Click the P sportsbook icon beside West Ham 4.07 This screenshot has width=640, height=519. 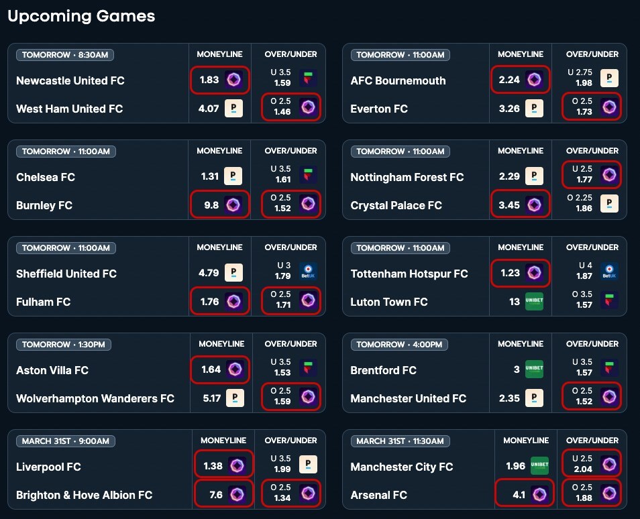coord(234,109)
